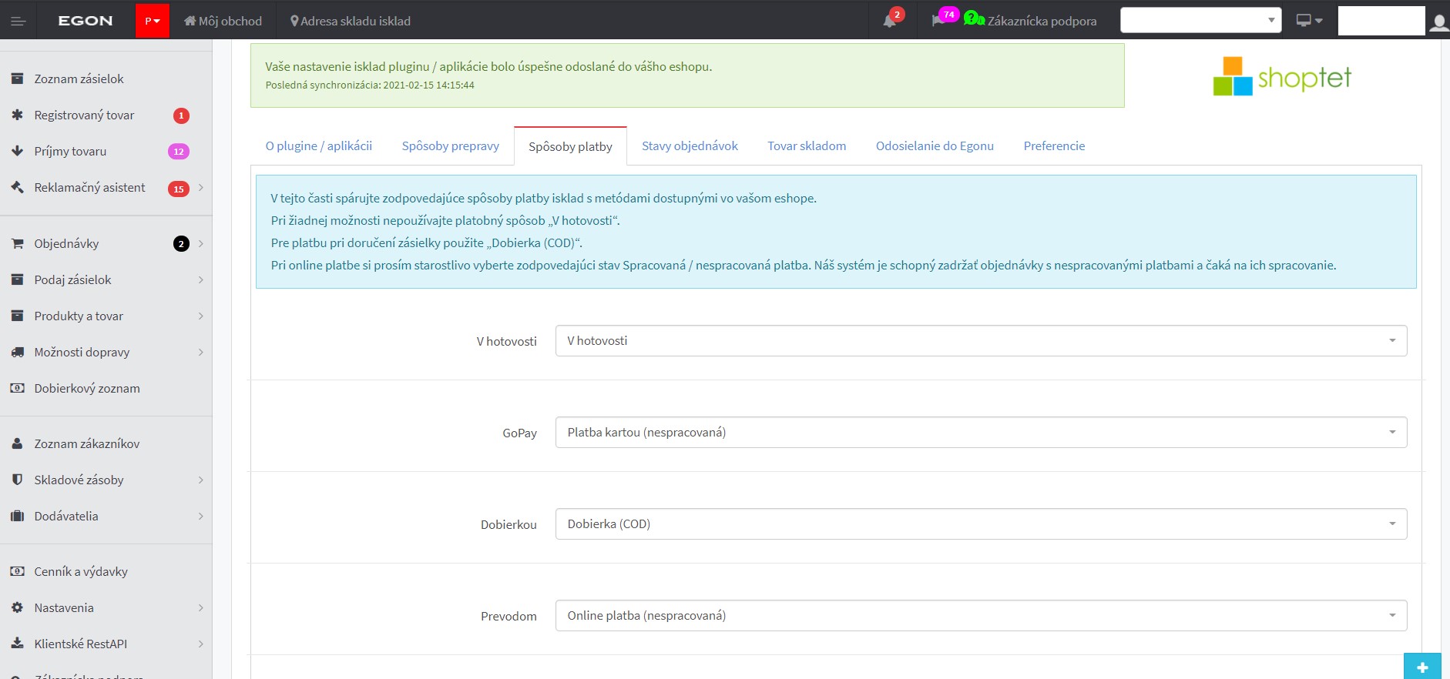The image size is (1450, 679).
Task: Switch to Odosielanie do Egonu tab
Action: 935,145
